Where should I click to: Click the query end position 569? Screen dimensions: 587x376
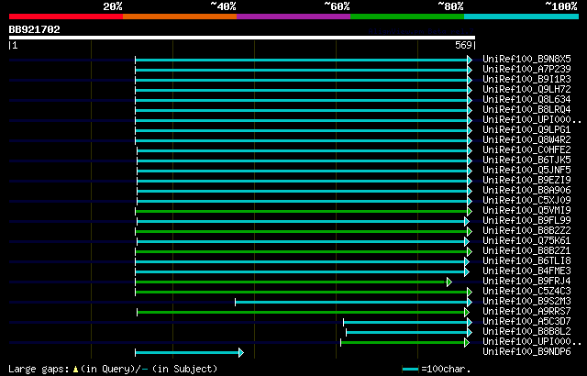coord(463,45)
